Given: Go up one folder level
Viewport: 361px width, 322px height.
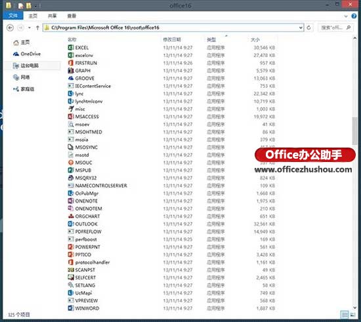Looking at the screenshot, I should click(37, 28).
